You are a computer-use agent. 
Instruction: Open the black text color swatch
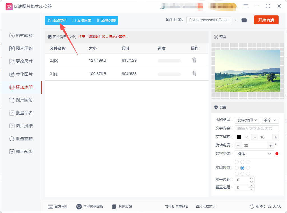243,137
